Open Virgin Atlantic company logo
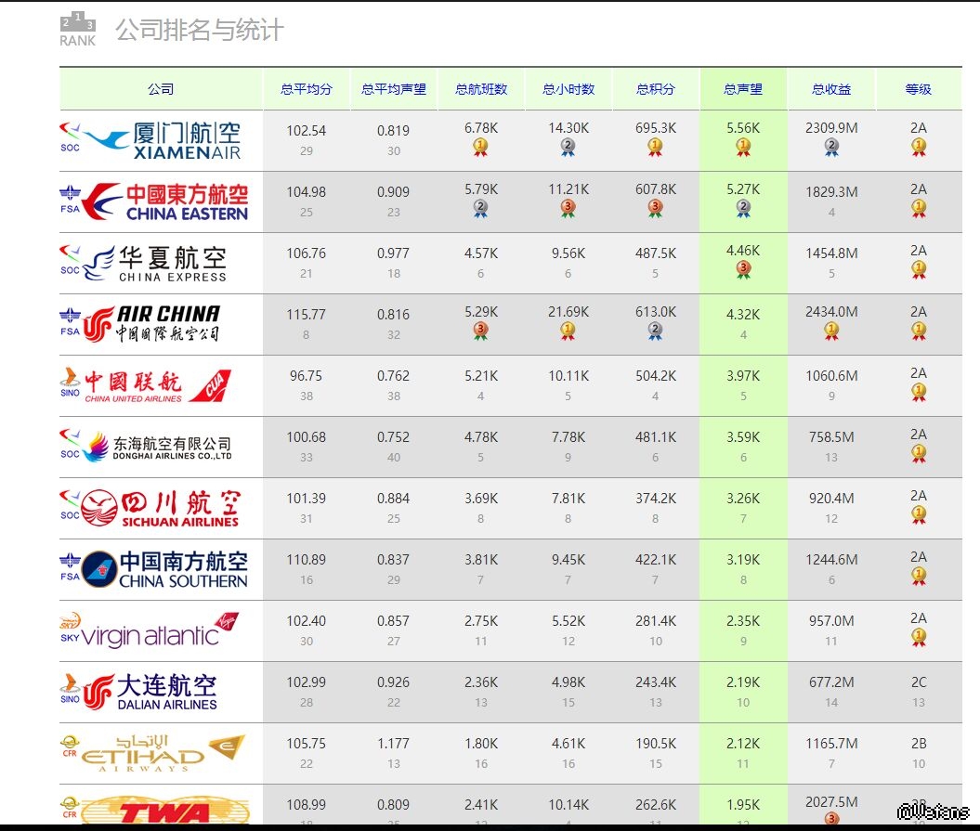 [160, 630]
